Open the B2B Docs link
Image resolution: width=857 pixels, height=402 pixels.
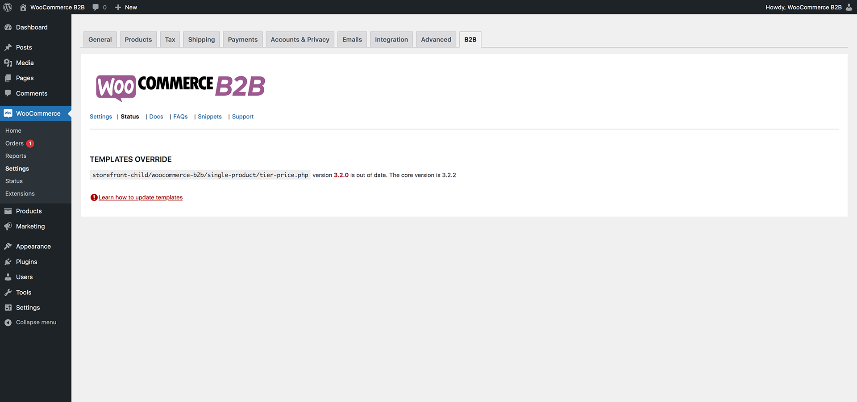(156, 117)
